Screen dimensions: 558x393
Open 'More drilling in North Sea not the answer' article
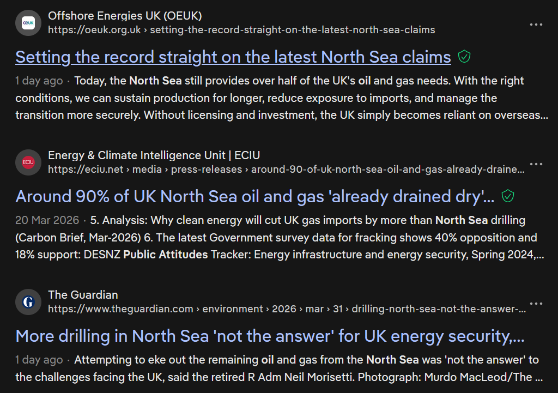(270, 336)
